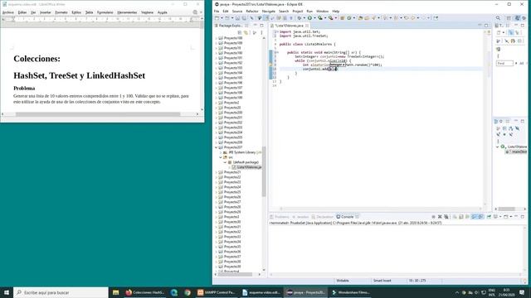This screenshot has width=531, height=298.
Task: Open Eclipse File menu
Action: click(217, 11)
